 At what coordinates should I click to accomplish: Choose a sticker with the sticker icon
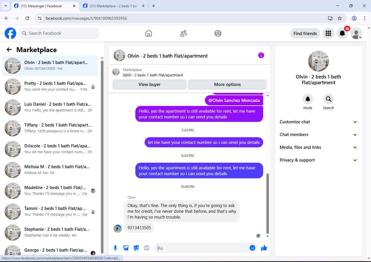pos(136,248)
